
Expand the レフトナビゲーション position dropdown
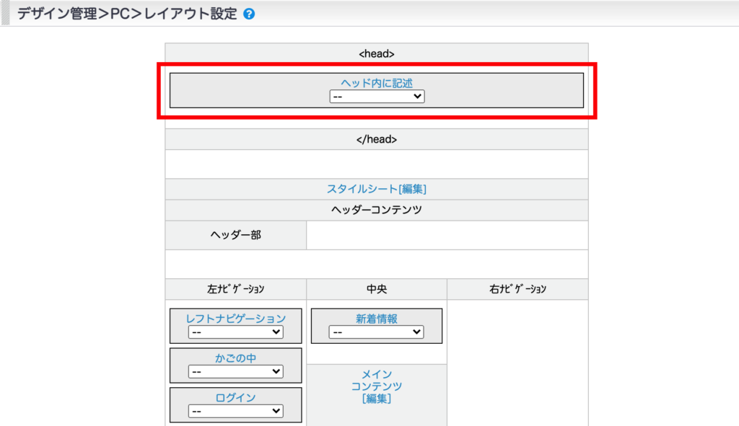point(235,332)
